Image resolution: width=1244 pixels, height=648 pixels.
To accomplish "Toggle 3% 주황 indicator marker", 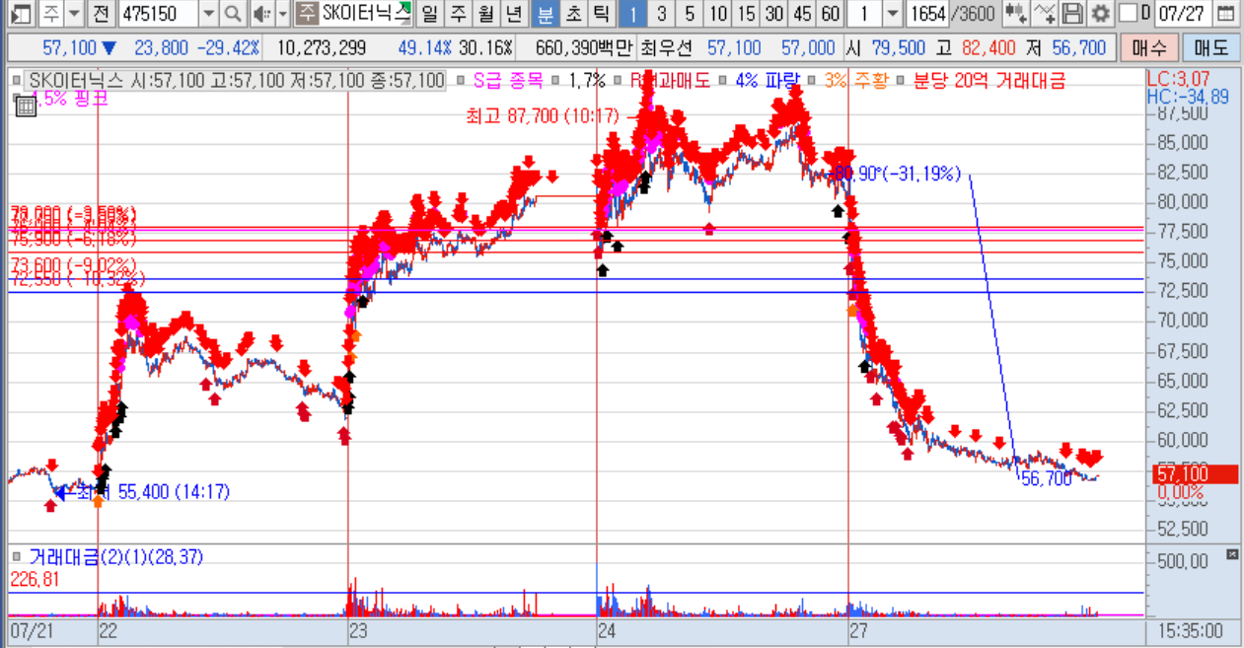I will coord(814,81).
